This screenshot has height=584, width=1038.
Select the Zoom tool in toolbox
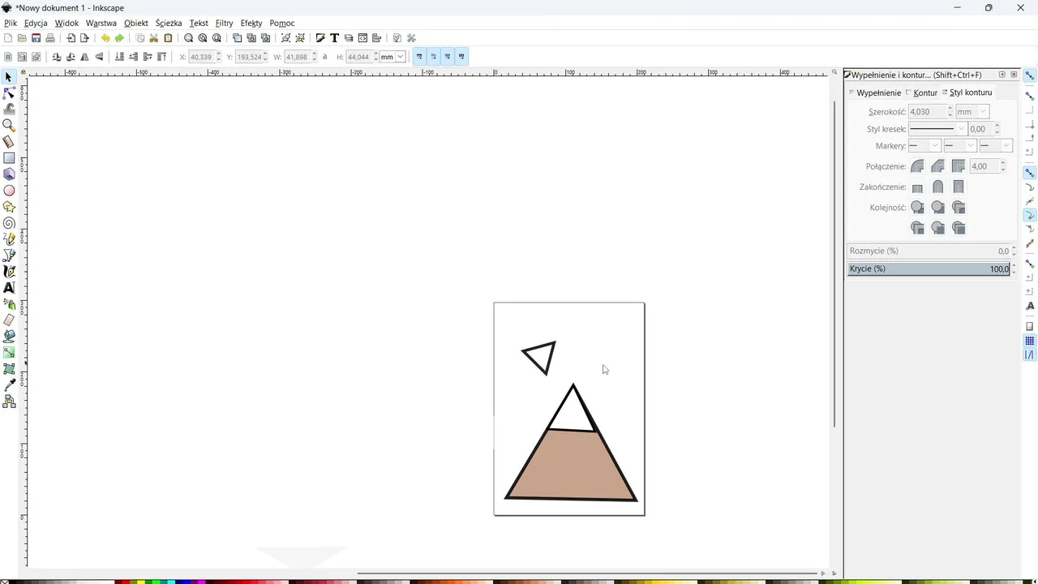click(9, 126)
